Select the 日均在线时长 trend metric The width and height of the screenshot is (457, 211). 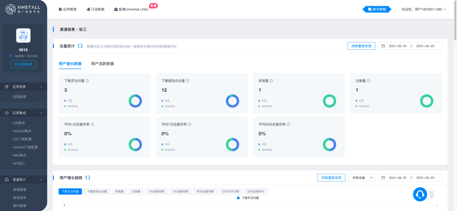(x=256, y=191)
